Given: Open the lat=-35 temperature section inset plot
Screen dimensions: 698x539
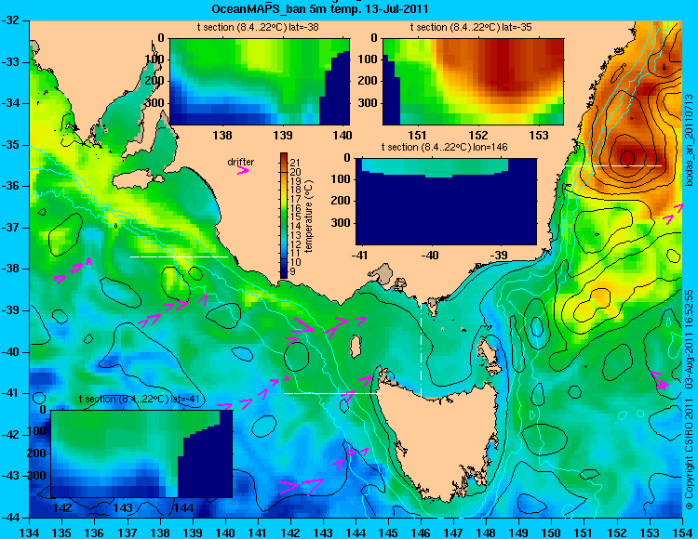Looking at the screenshot, I should (473, 82).
